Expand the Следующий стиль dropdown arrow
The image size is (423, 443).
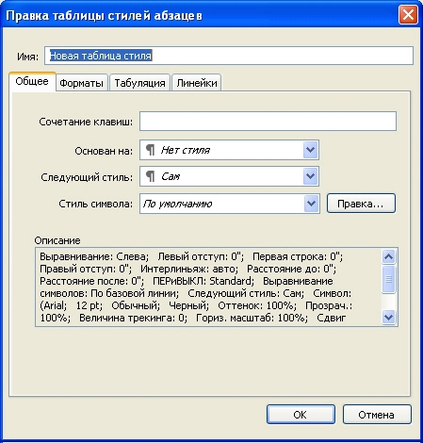coord(311,176)
